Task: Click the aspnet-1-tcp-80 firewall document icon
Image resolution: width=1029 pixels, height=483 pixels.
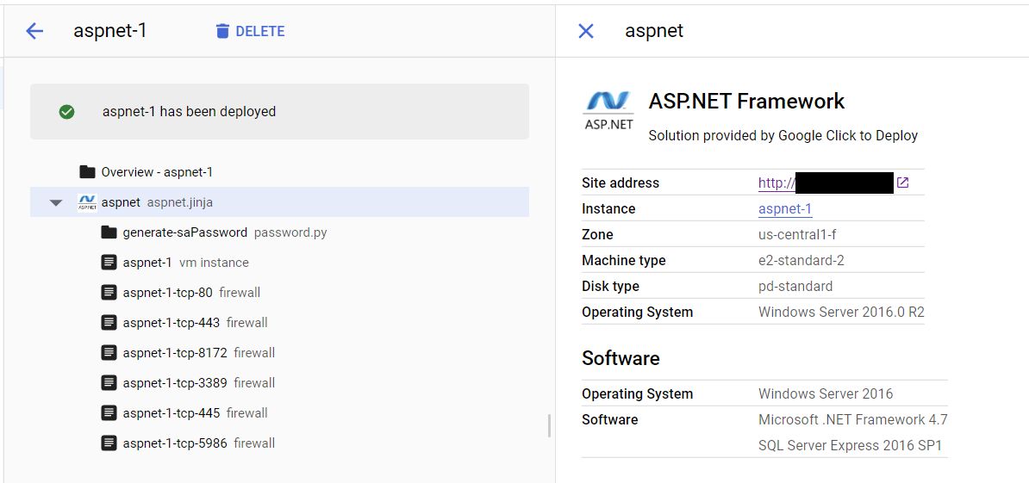Action: coord(109,293)
